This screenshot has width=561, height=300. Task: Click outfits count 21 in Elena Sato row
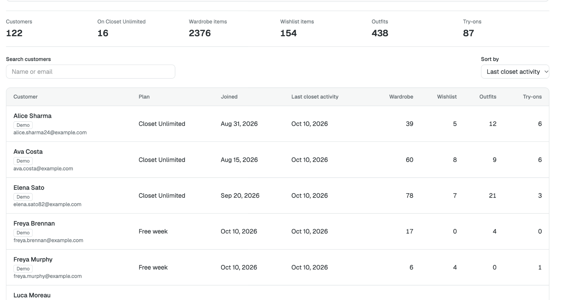coord(493,196)
